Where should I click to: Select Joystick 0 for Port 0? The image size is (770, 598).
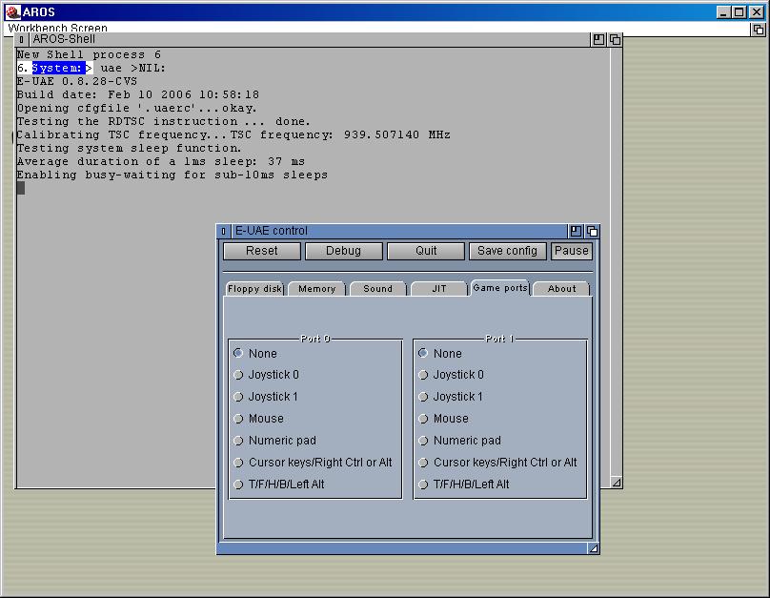click(238, 375)
